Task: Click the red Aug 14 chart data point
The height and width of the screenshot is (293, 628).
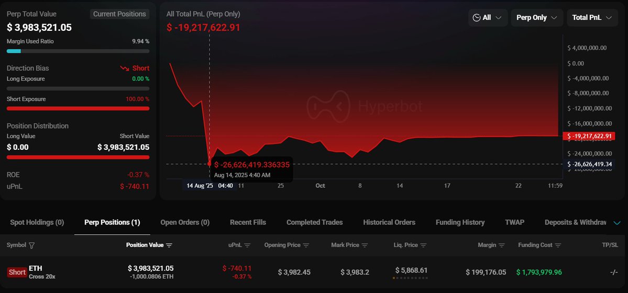Action: tap(210, 164)
